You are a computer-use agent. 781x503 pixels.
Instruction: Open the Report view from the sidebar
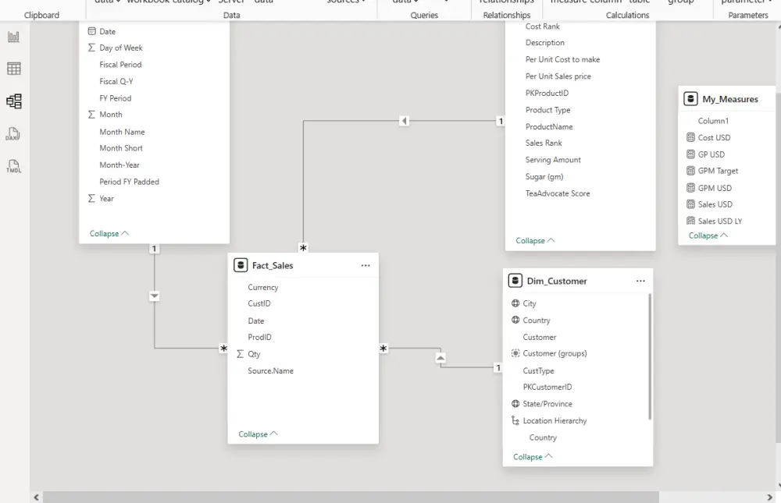(13, 37)
